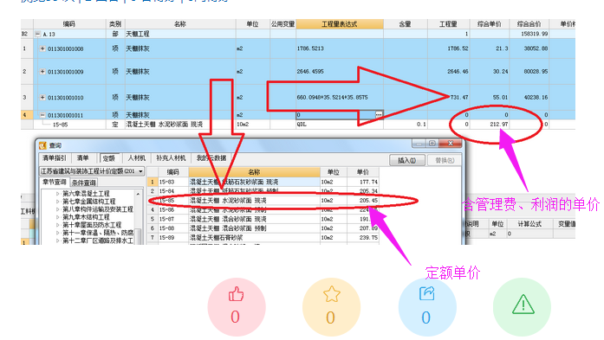This screenshot has height=340, width=604.
Task: Select row 15-89 混凝土天棚石膏砂浆
Action: pyautogui.click(x=263, y=238)
